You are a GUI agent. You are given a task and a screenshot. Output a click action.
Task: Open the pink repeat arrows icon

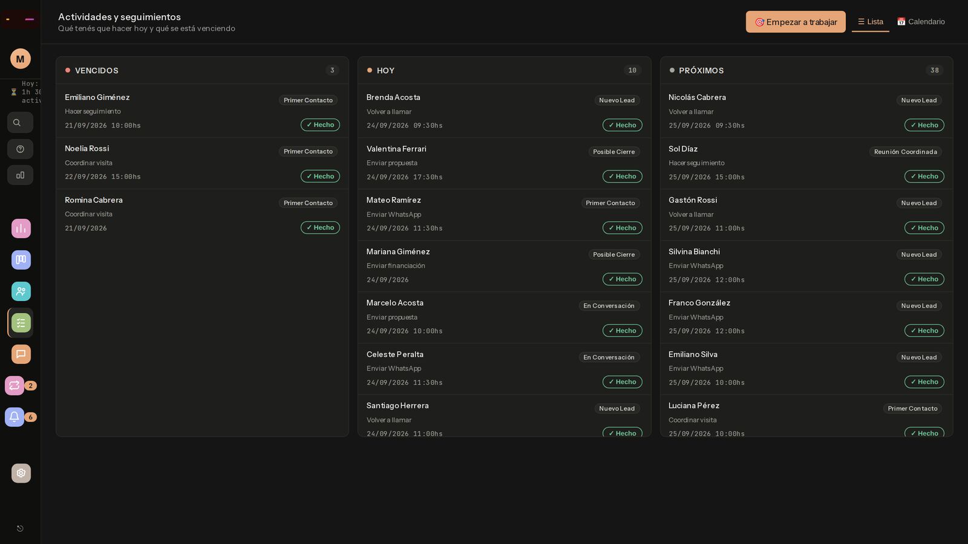(15, 386)
